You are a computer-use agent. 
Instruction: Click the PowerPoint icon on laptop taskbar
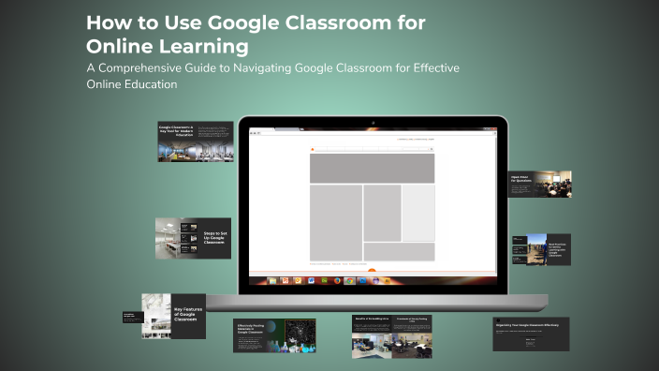click(x=286, y=280)
